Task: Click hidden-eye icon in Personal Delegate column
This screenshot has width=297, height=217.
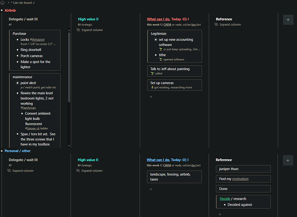Action: [x=9, y=171]
